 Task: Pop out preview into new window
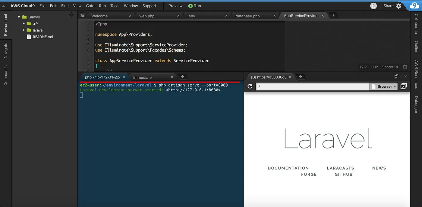click(x=403, y=87)
